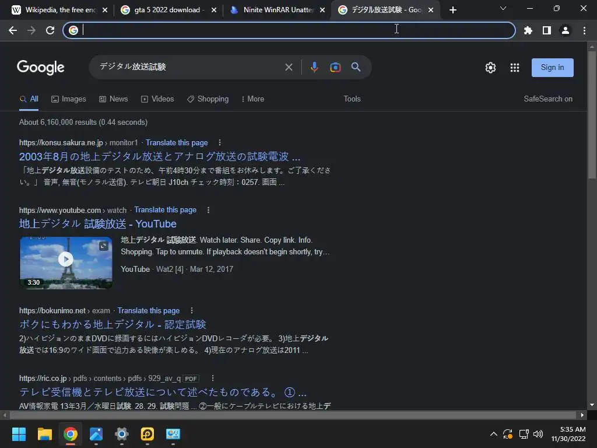Translate the bokunimo.net result page
The width and height of the screenshot is (597, 448).
pos(149,311)
